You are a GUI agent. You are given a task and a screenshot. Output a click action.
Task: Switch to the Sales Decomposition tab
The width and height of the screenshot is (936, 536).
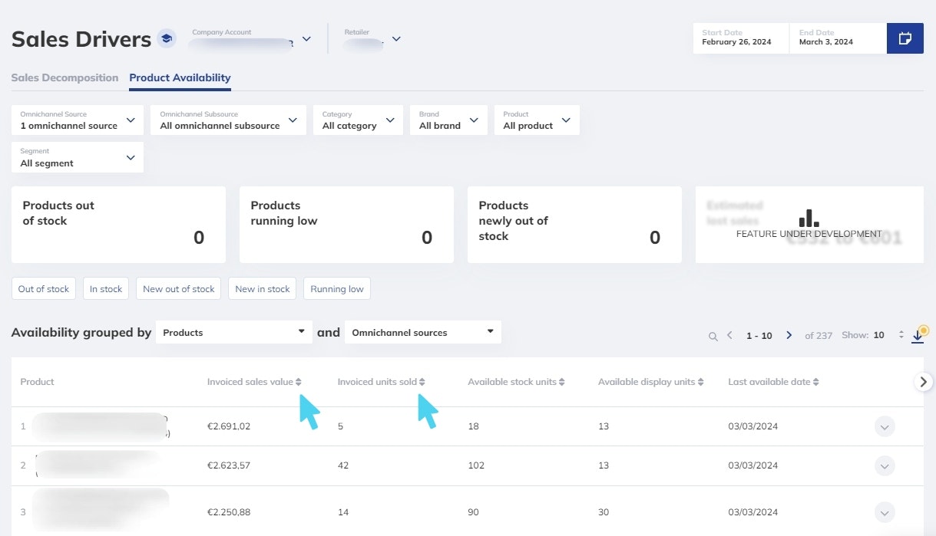[64, 77]
